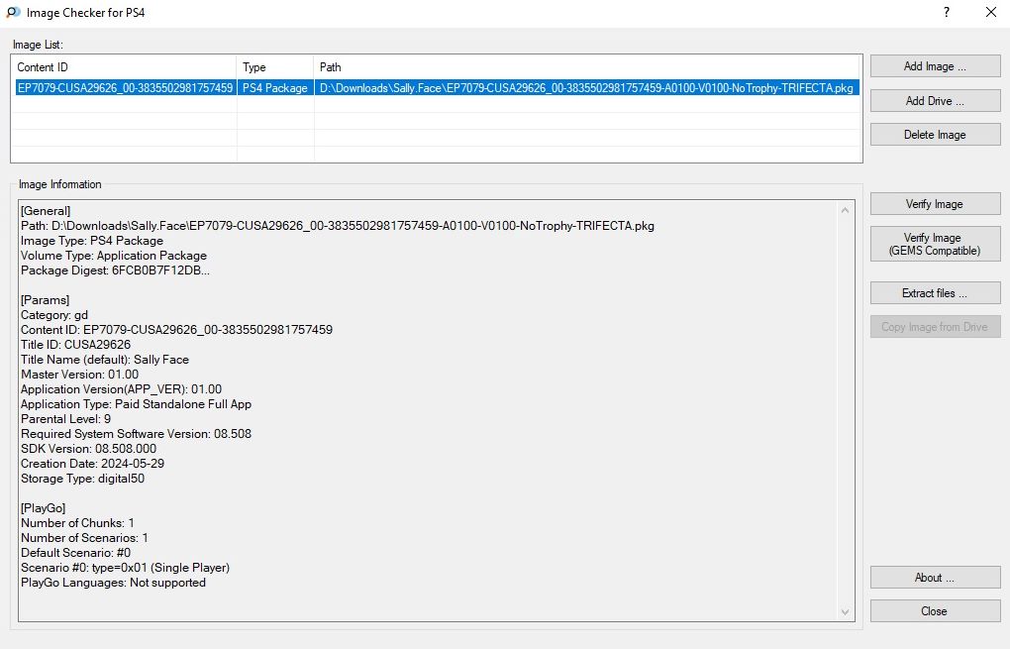Viewport: 1010px width, 649px height.
Task: Close the window using the title bar X
Action: pos(990,13)
